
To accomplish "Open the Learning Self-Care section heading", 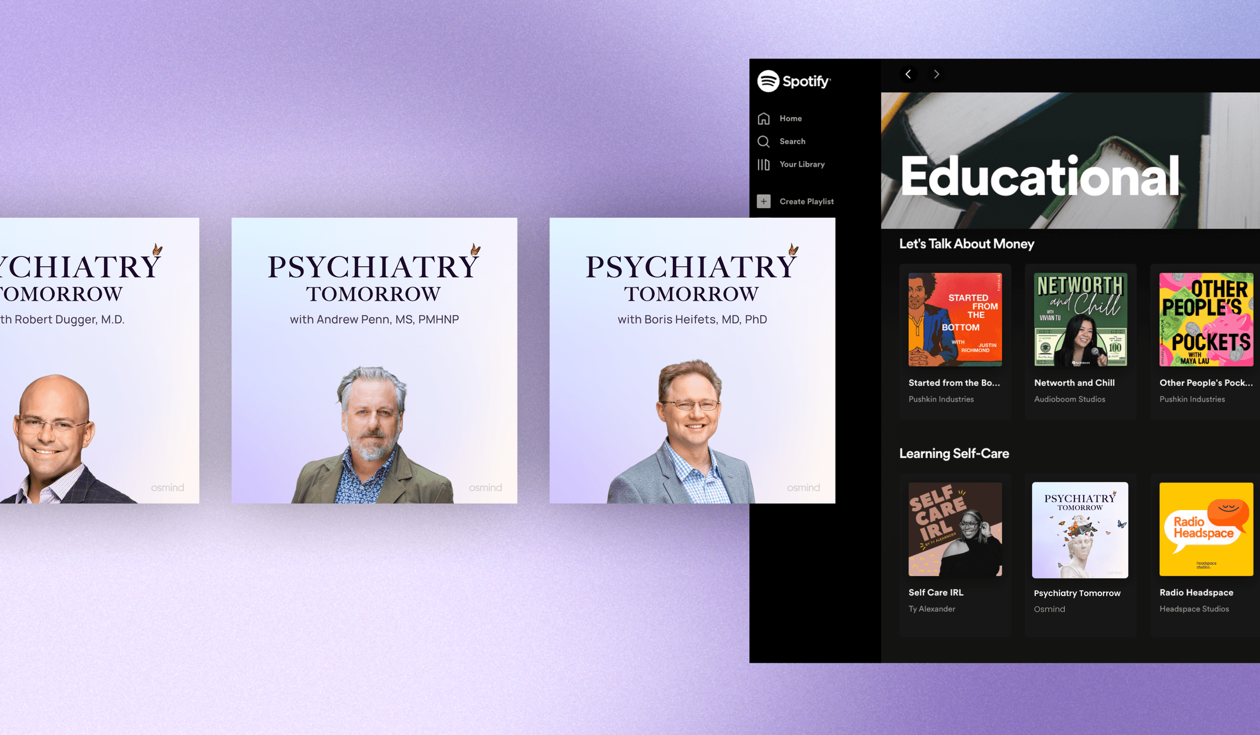I will click(x=954, y=454).
